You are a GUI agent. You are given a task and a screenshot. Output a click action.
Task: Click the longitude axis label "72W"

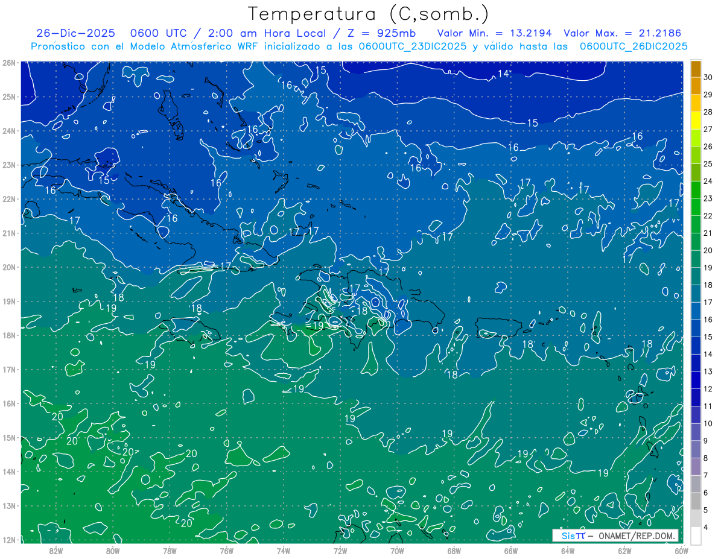(x=340, y=551)
